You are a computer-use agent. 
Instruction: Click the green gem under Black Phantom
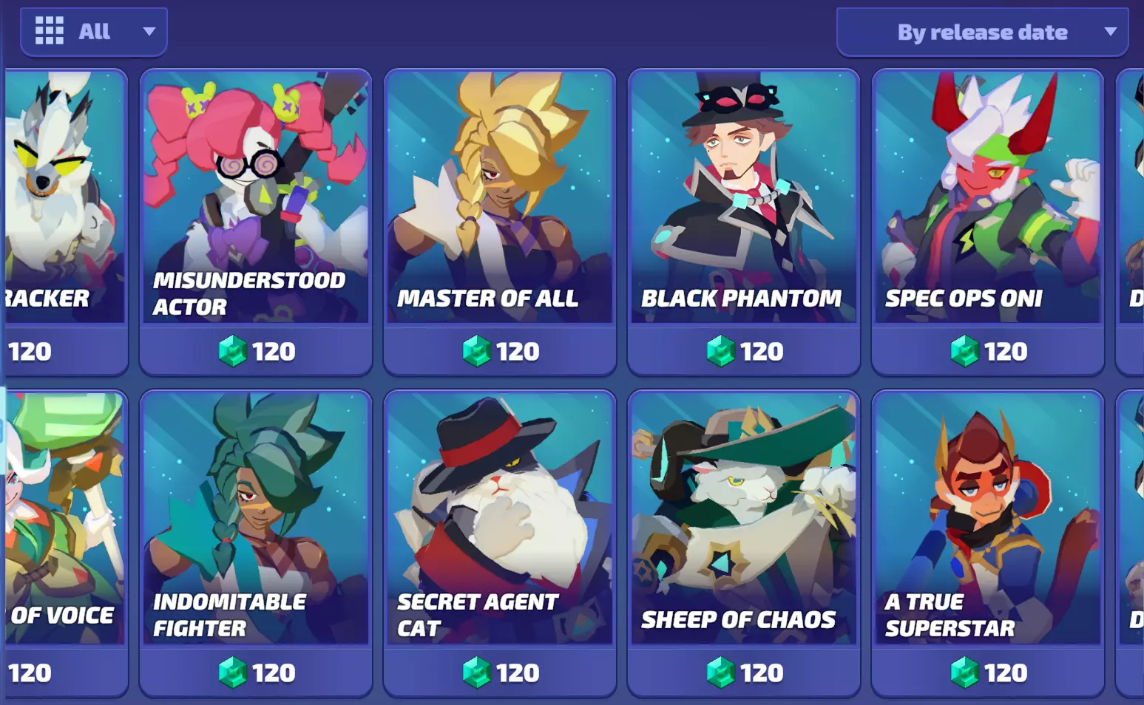pos(720,351)
